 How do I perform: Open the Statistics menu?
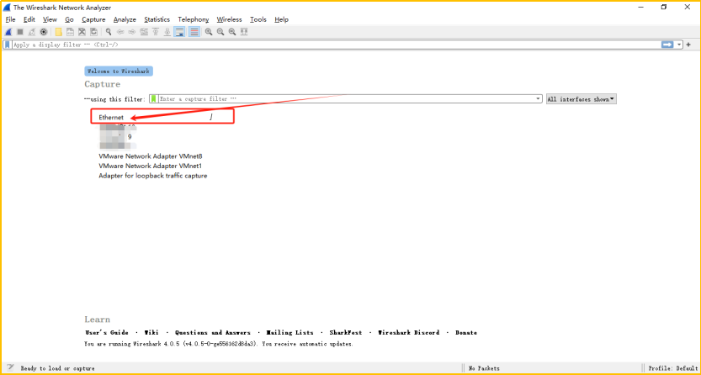157,19
